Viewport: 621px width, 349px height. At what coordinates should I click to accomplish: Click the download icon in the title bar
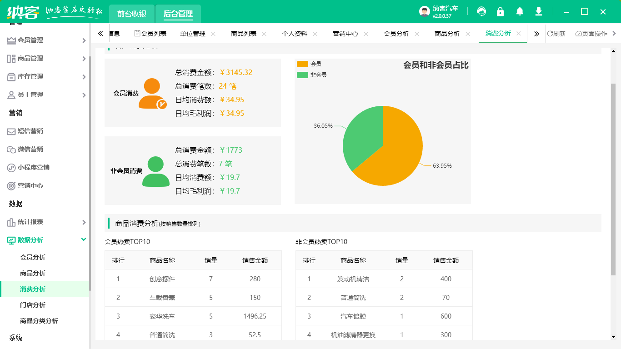[x=538, y=11]
